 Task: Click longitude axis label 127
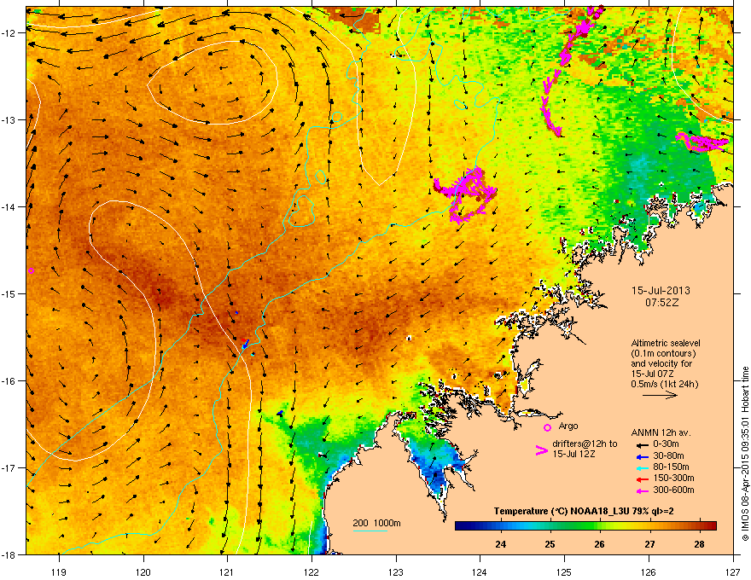tap(733, 571)
